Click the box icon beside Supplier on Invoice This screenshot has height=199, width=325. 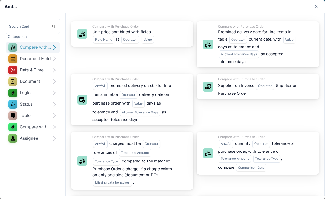208,87
